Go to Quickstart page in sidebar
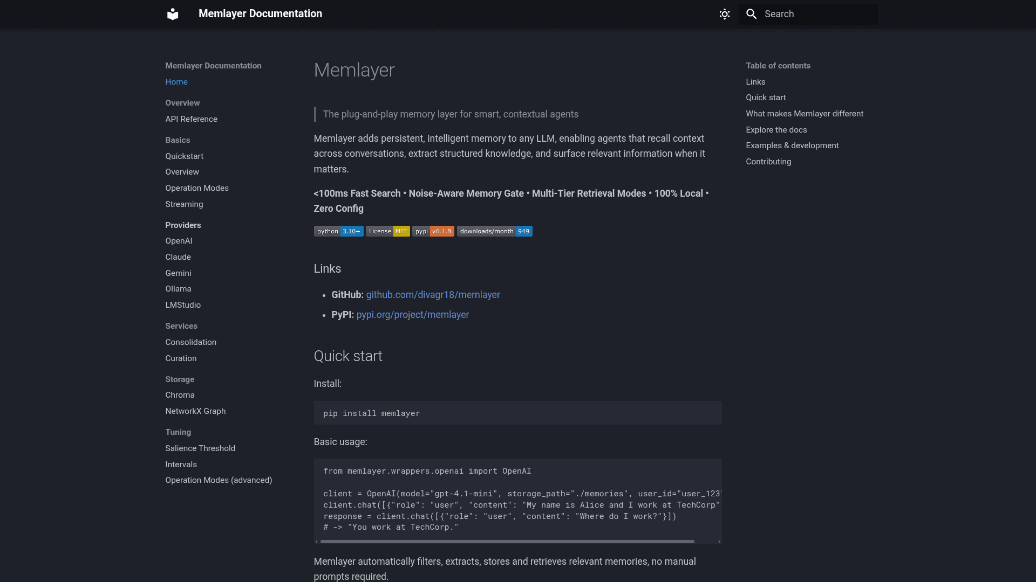The width and height of the screenshot is (1036, 582). pos(185,156)
